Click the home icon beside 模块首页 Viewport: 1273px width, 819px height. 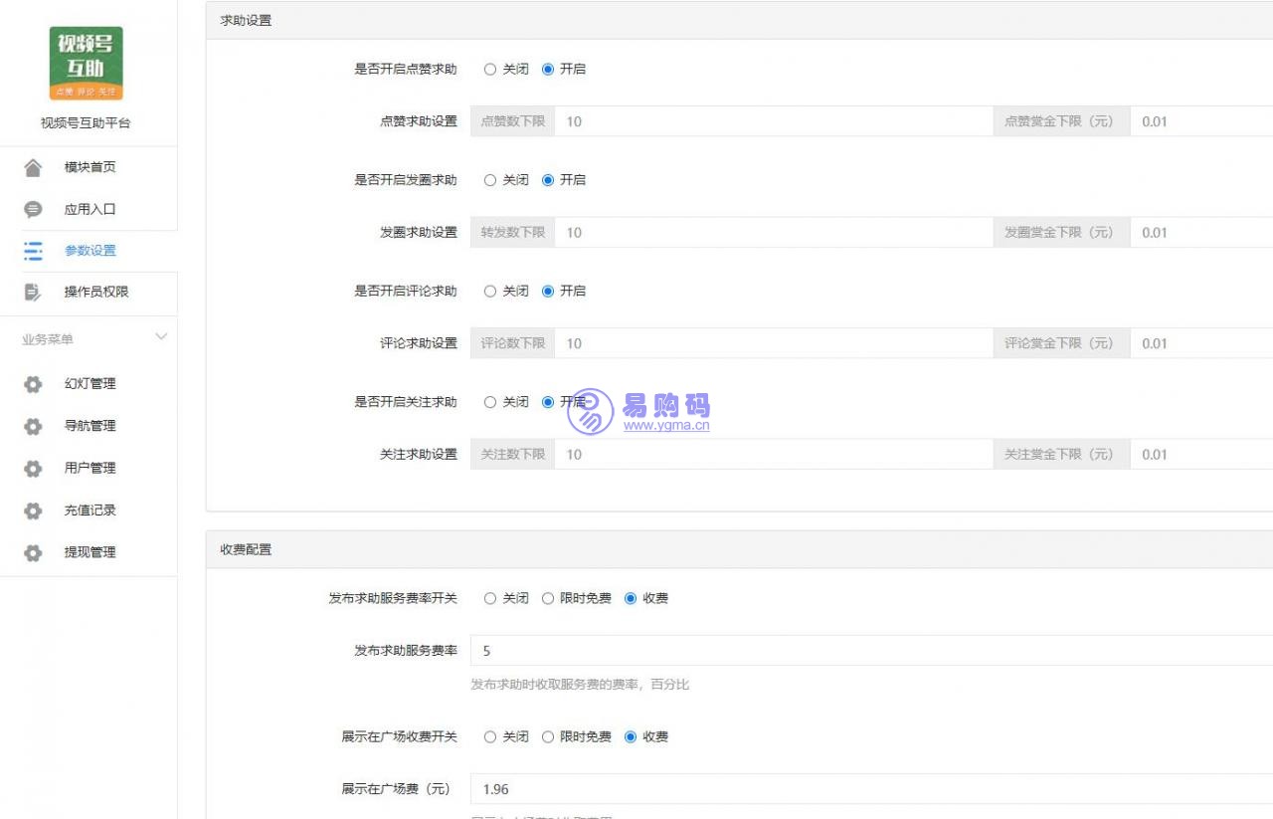(33, 167)
